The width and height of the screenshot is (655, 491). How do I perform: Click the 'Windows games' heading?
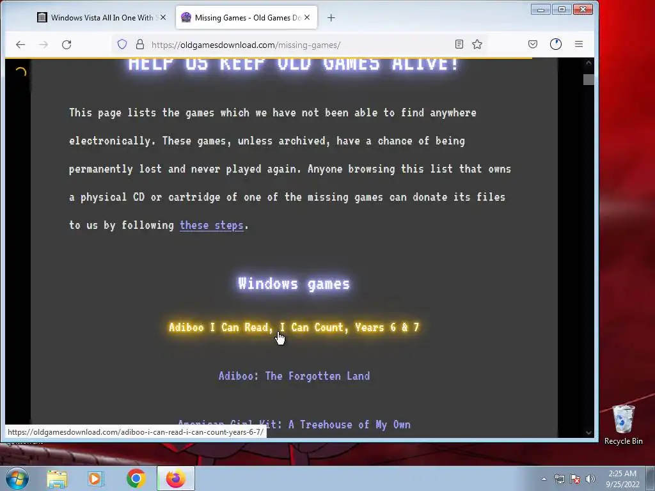[294, 283]
